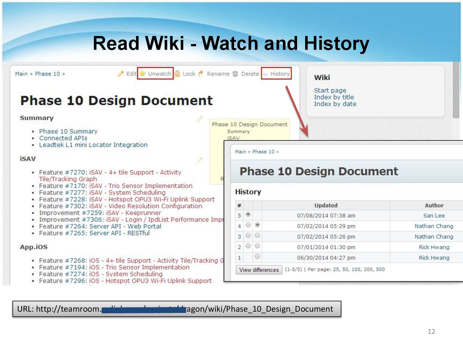463x347 pixels.
Task: Click version number 1 in history table
Action: click(239, 258)
